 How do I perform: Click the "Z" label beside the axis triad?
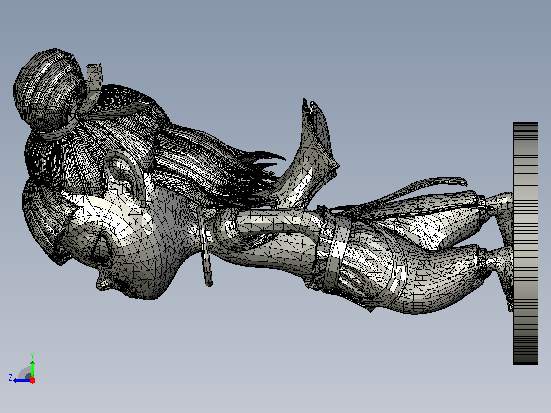coord(10,378)
